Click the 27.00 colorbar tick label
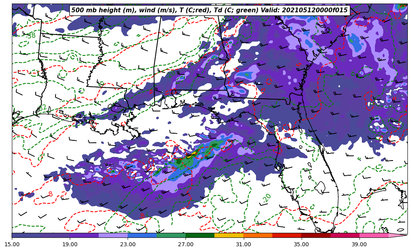The width and height of the screenshot is (411, 251). click(x=185, y=244)
